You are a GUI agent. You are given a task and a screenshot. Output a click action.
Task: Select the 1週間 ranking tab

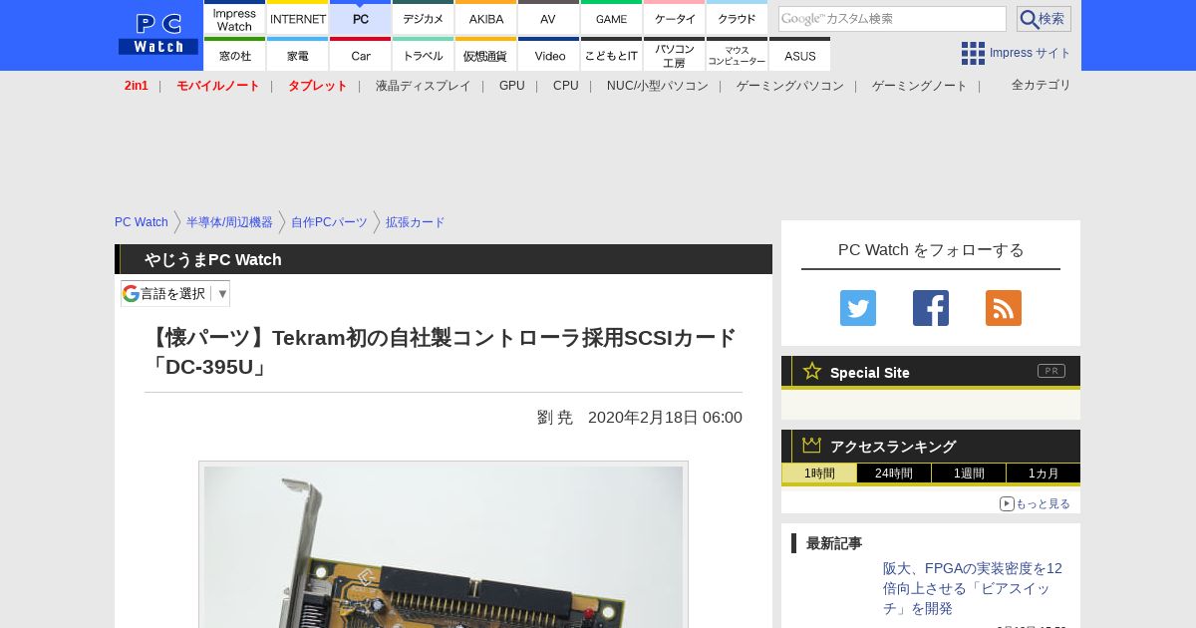[x=969, y=473]
